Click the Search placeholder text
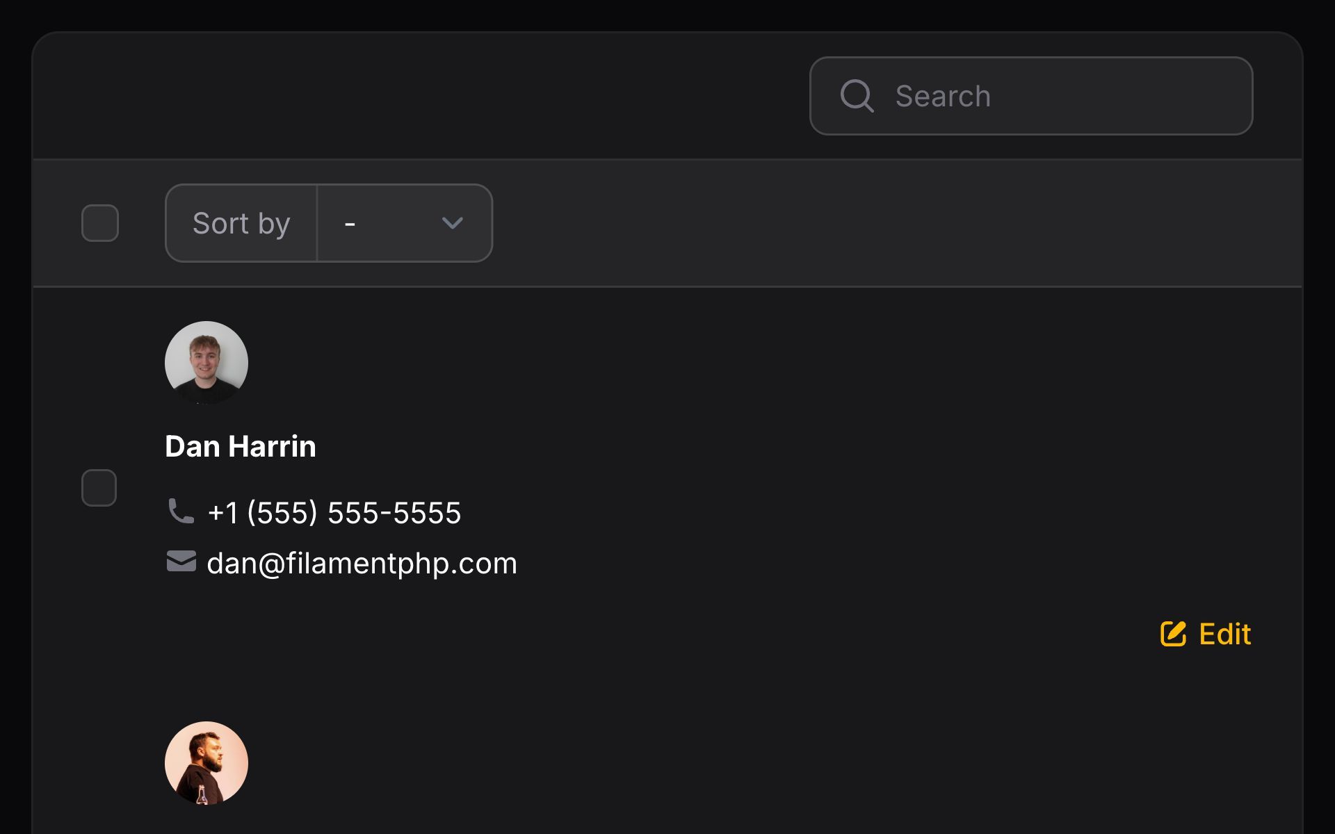 (x=942, y=96)
